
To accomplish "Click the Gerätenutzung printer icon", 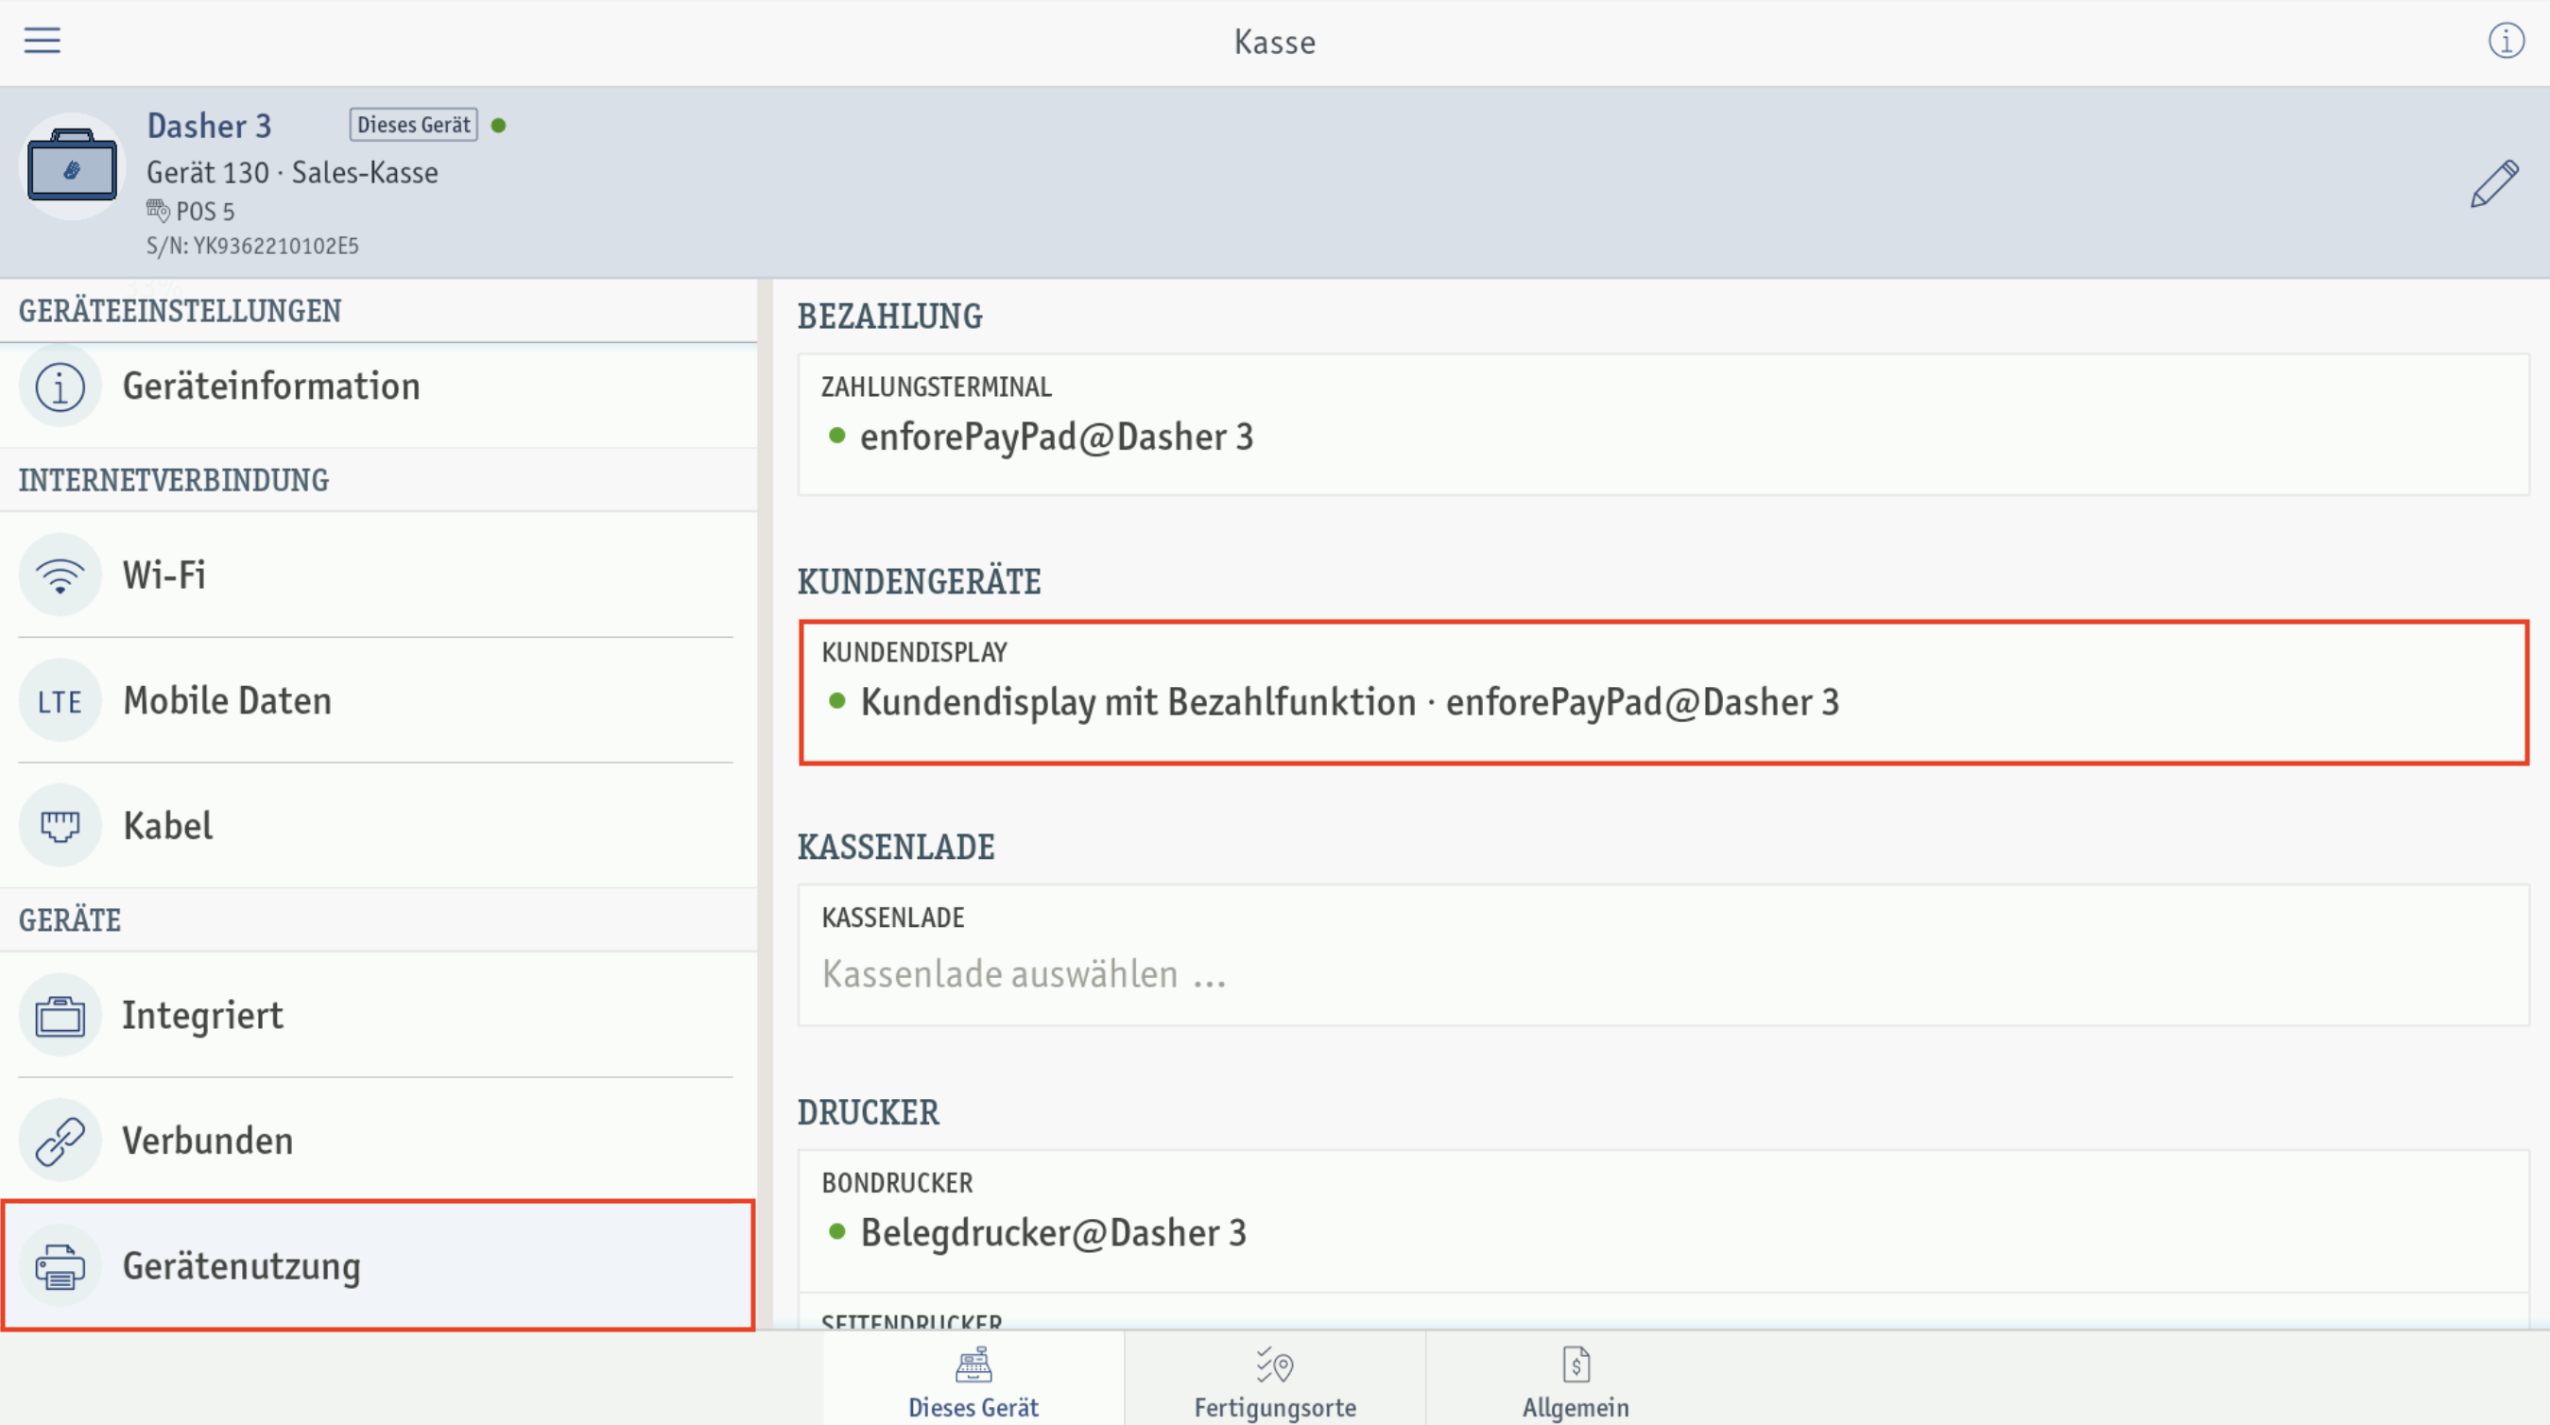I will point(60,1265).
